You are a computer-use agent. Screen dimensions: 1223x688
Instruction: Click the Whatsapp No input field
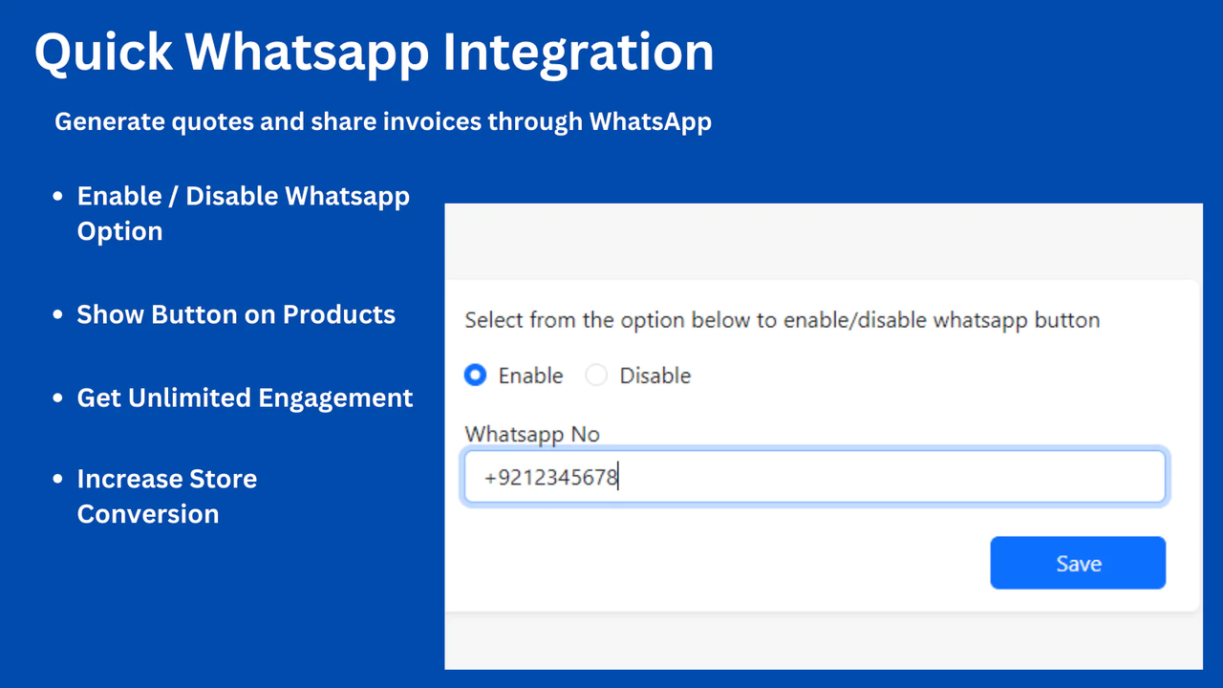click(x=815, y=477)
